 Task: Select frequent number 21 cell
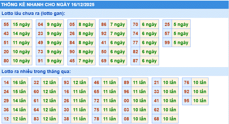pos(157,82)
